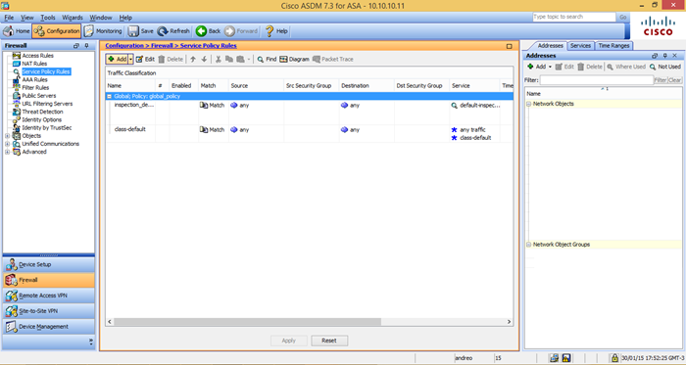
Task: Open Threat Detection settings
Action: [42, 112]
